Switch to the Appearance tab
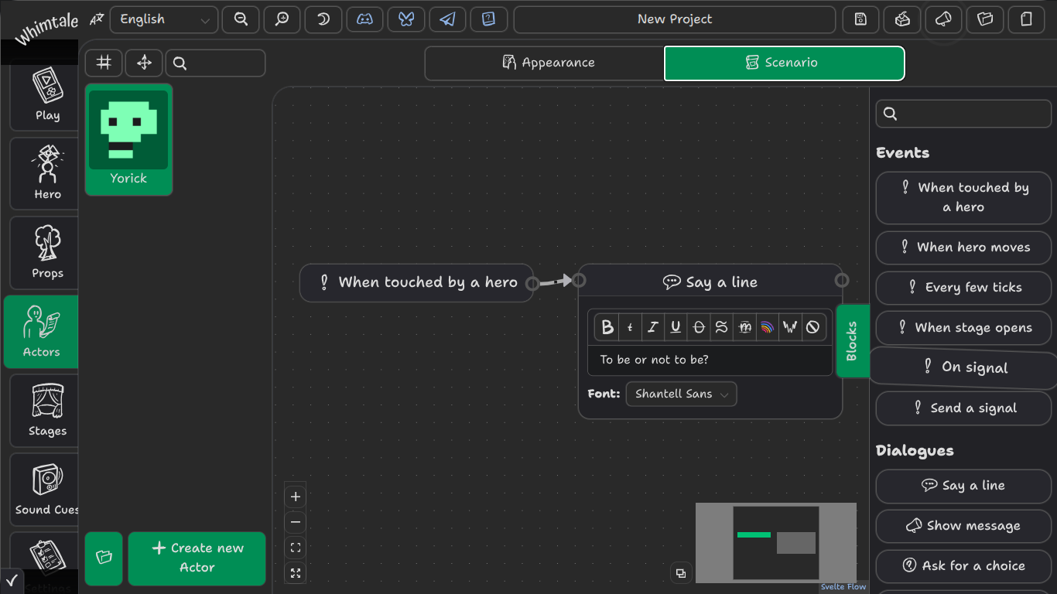This screenshot has width=1057, height=594. coord(545,63)
